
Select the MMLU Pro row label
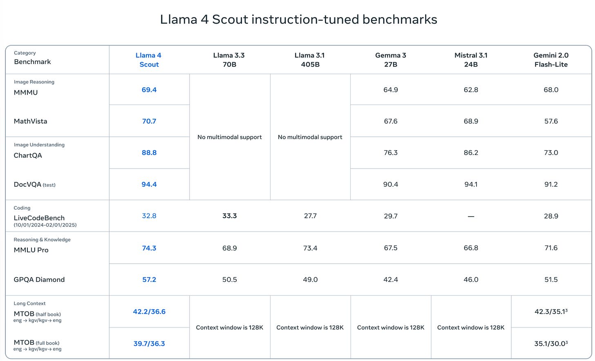point(31,250)
